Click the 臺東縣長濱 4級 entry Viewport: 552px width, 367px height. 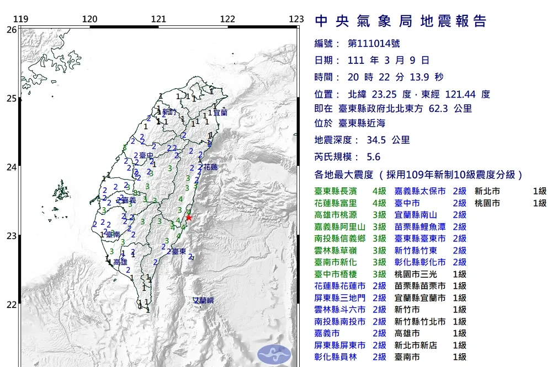point(351,191)
